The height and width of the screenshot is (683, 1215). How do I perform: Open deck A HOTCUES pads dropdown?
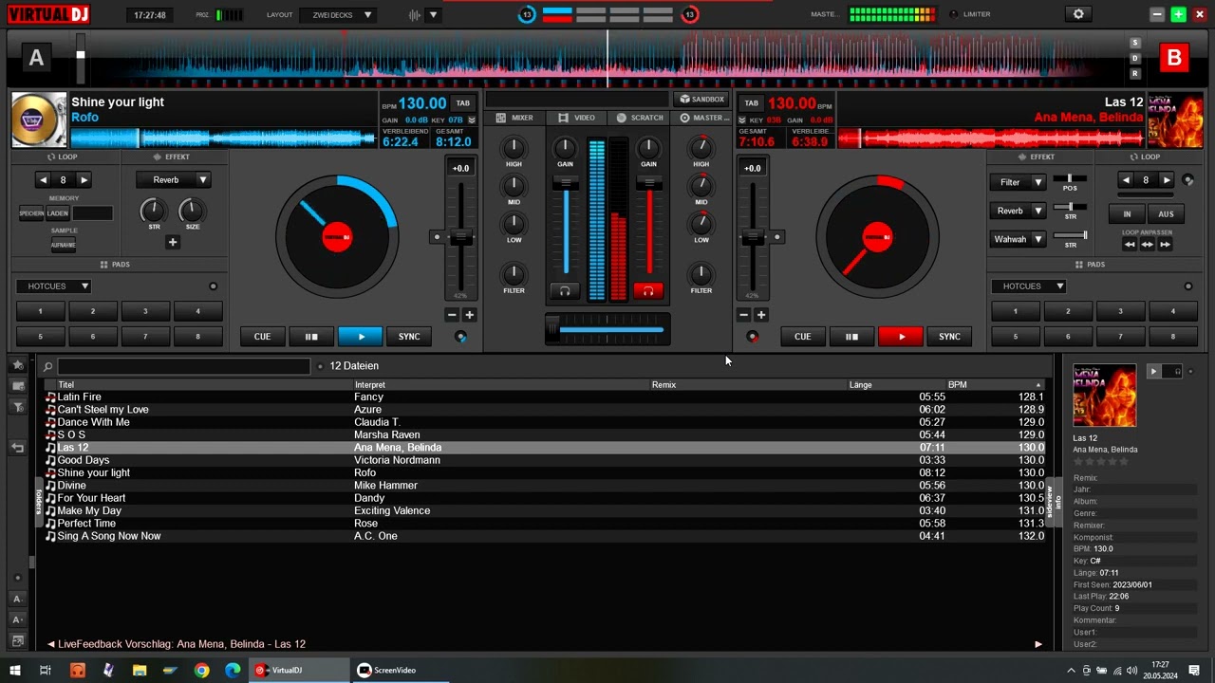pos(53,286)
